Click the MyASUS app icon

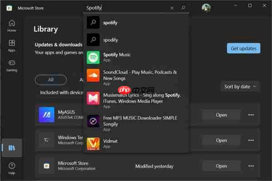pos(47,114)
